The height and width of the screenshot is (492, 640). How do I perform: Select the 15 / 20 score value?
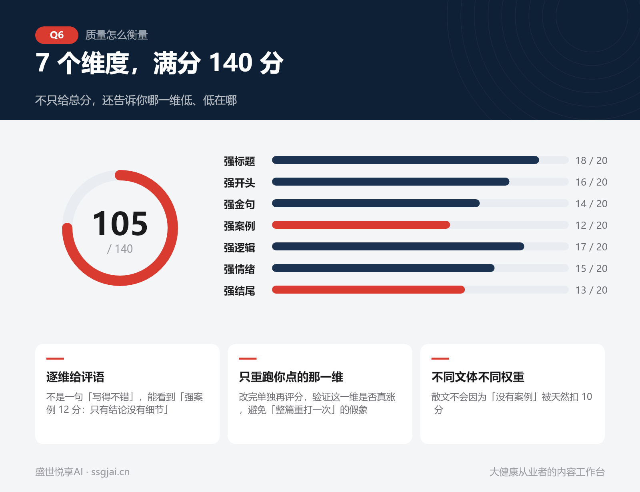coord(591,268)
